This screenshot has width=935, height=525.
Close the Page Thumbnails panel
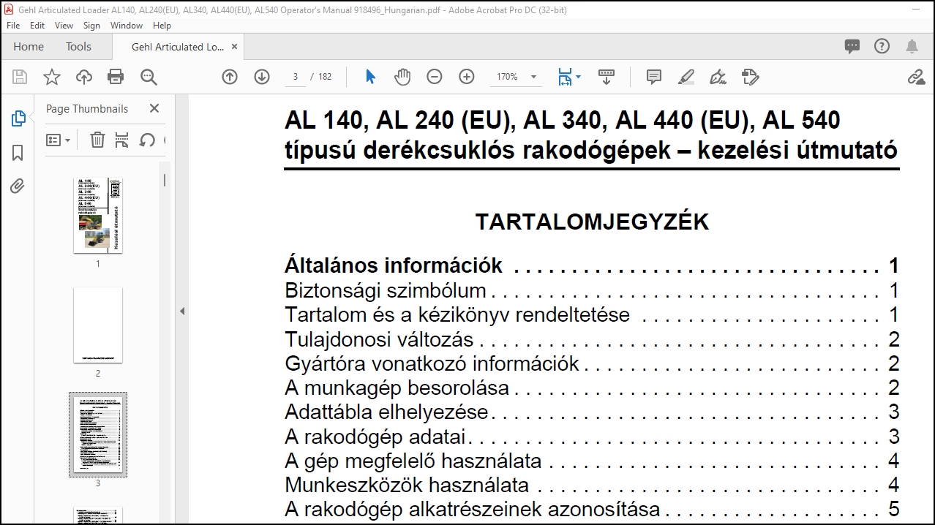pos(154,108)
